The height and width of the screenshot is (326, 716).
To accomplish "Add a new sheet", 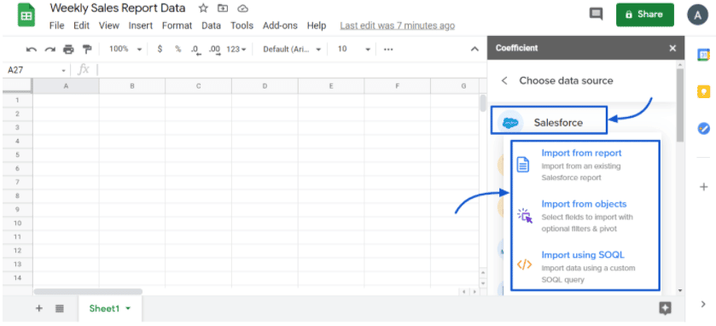I will point(39,308).
